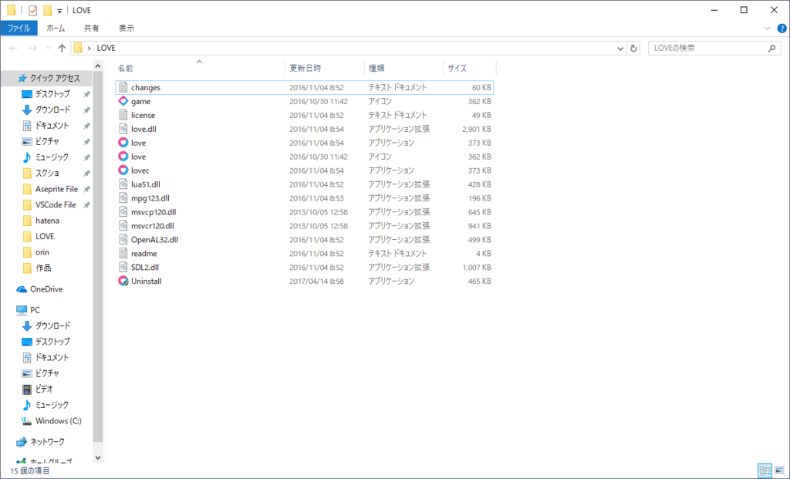Select the OpenAL32.dll file icon
The width and height of the screenshot is (790, 479).
tap(123, 240)
